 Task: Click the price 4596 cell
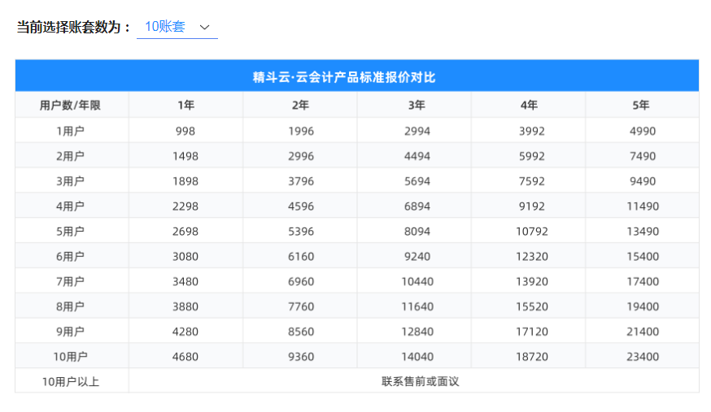tap(301, 206)
